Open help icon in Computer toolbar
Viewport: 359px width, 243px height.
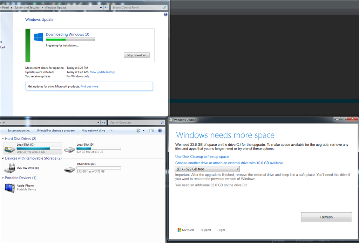point(160,131)
